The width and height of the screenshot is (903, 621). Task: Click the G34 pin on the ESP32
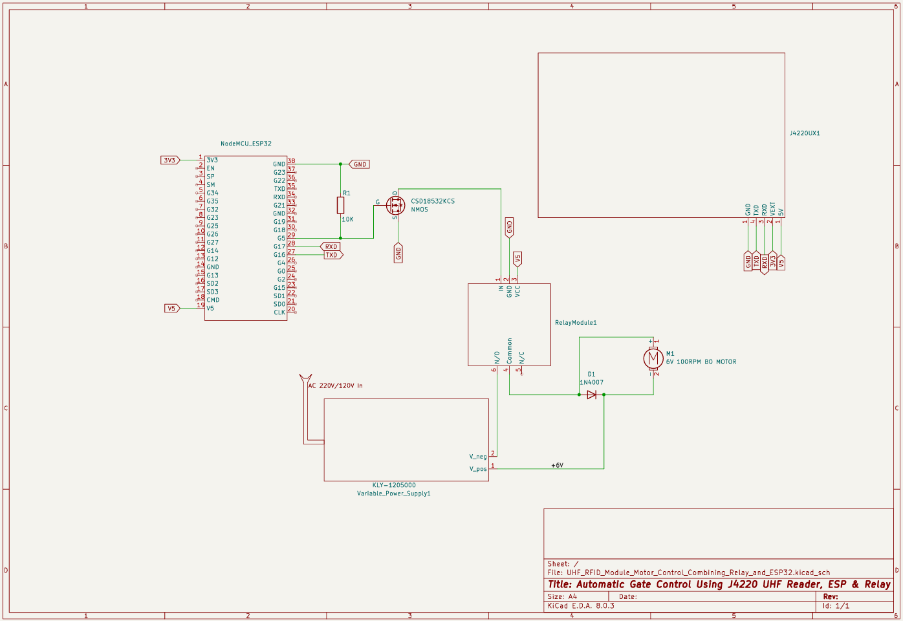pos(212,193)
